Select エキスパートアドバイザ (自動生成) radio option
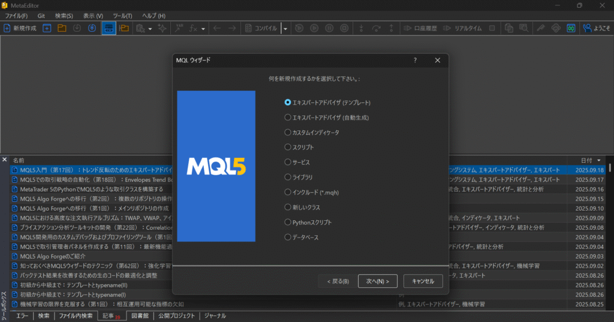The width and height of the screenshot is (614, 322). point(288,117)
